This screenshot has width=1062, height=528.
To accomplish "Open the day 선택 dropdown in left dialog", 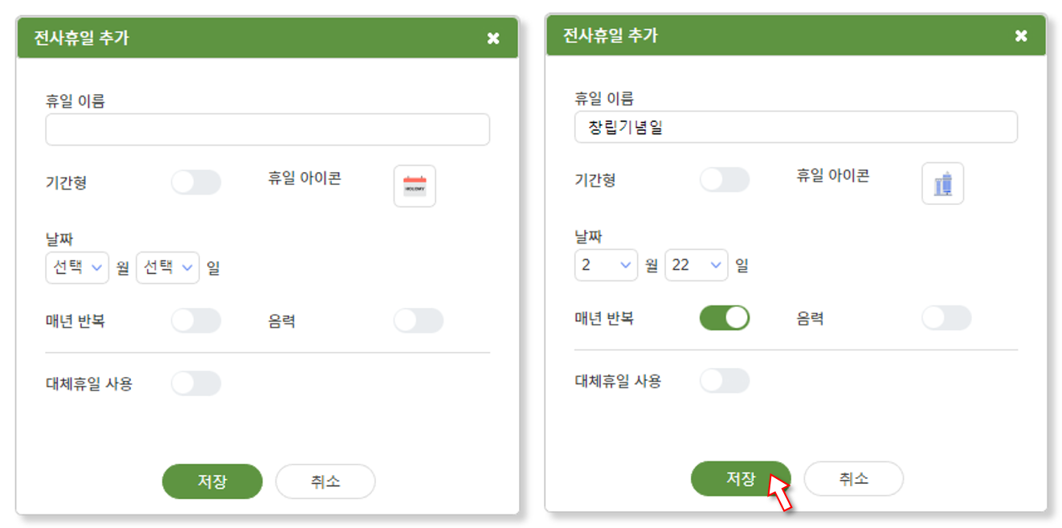I will click(168, 267).
